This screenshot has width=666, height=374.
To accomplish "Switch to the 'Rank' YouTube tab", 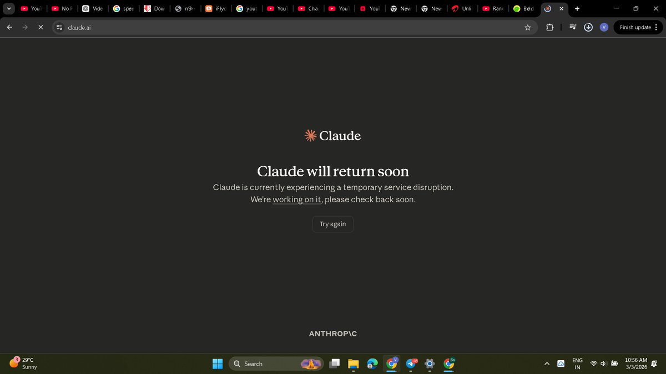I will click(x=493, y=9).
